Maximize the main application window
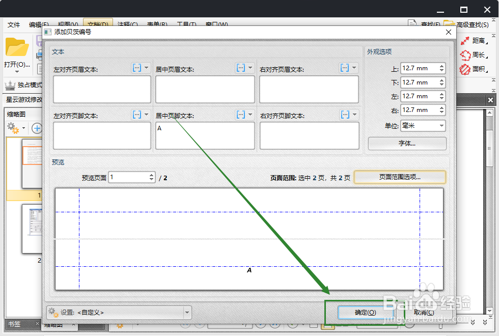Screen dimensions: 499x336 click(x=464, y=10)
